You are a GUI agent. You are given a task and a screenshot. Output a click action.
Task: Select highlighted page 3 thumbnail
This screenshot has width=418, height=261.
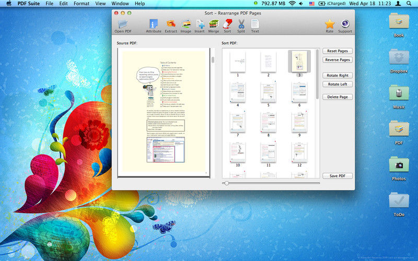(x=299, y=62)
